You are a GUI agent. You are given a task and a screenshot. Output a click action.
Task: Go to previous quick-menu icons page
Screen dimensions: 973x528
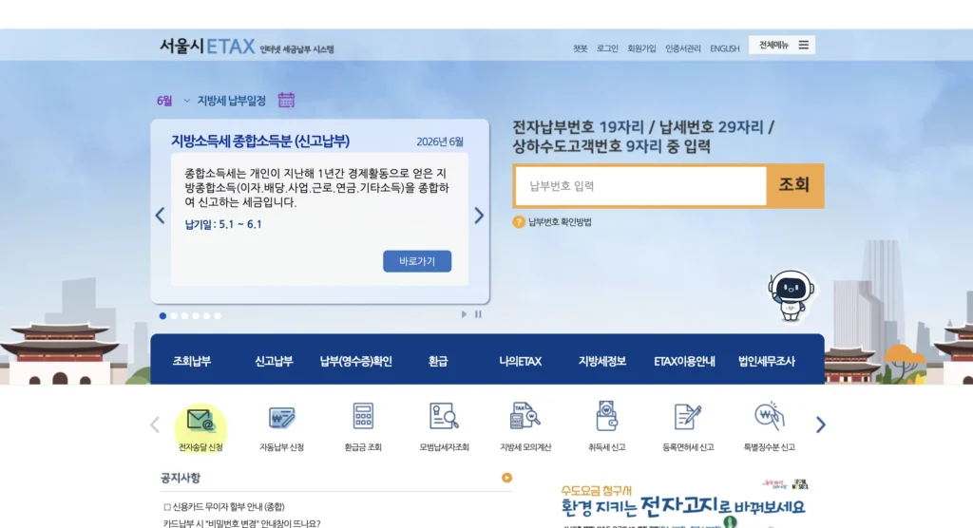point(155,424)
